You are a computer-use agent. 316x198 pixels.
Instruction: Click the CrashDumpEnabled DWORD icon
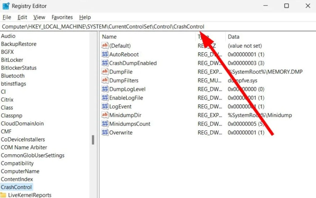pos(105,63)
